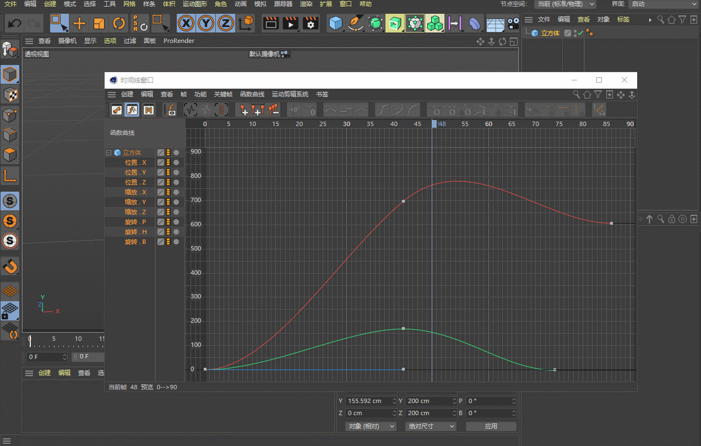701x446 pixels.
Task: Toggle visibility dot of 位置 . Y track
Action: [176, 172]
